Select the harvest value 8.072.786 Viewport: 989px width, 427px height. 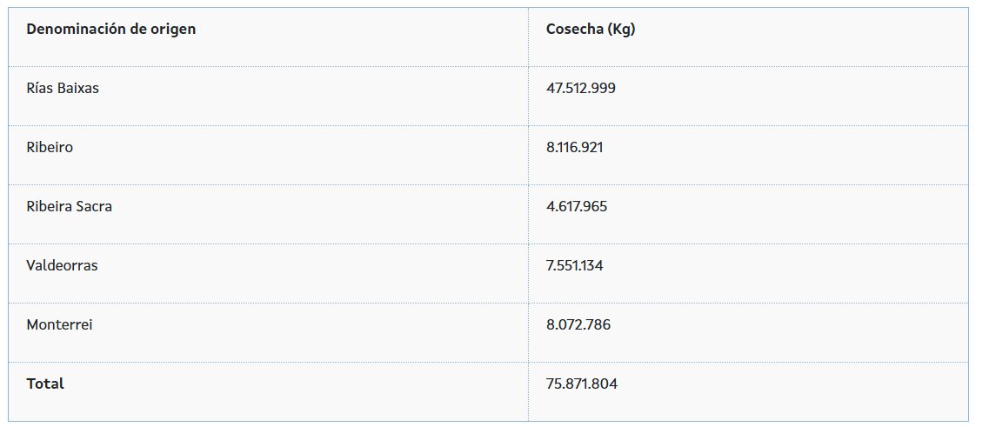tap(578, 325)
